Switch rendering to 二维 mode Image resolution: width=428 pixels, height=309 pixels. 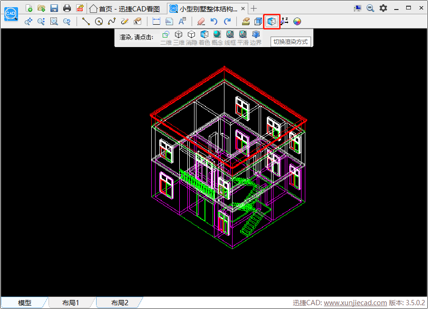point(165,38)
